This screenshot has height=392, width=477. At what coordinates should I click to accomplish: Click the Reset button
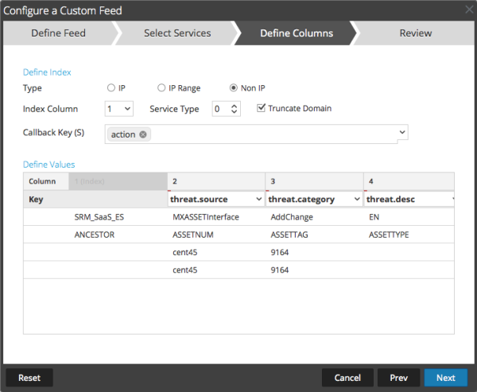[29, 378]
